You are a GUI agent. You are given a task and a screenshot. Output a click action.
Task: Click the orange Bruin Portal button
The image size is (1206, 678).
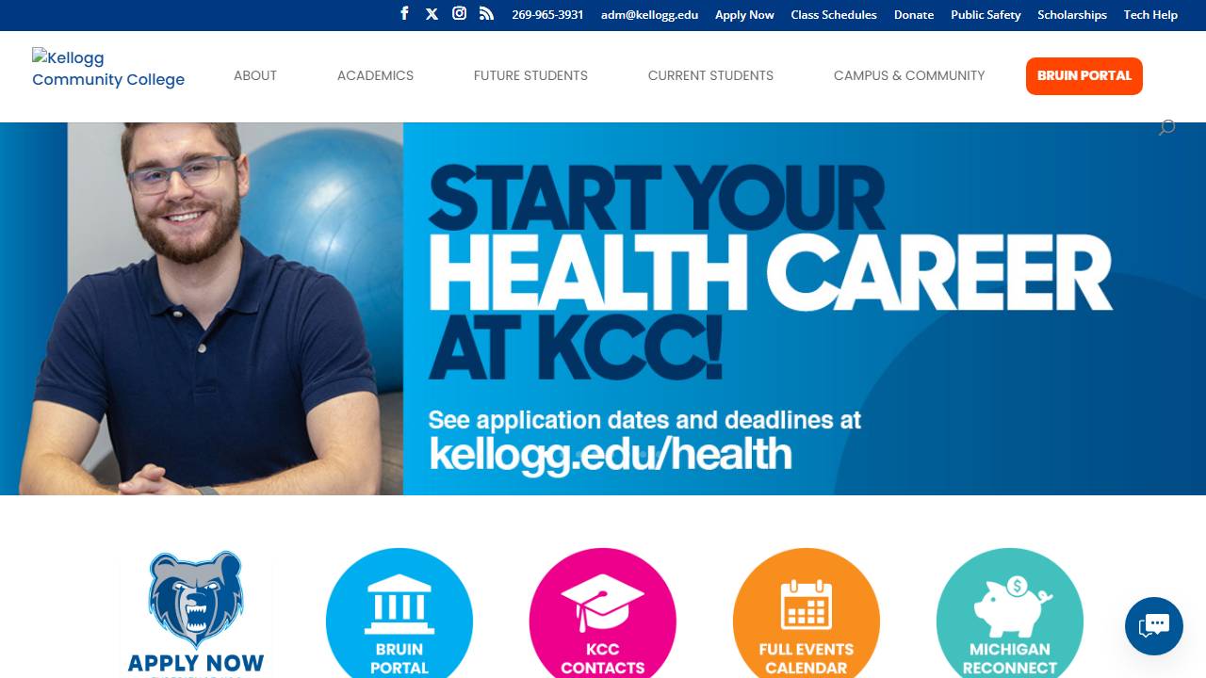tap(1084, 75)
